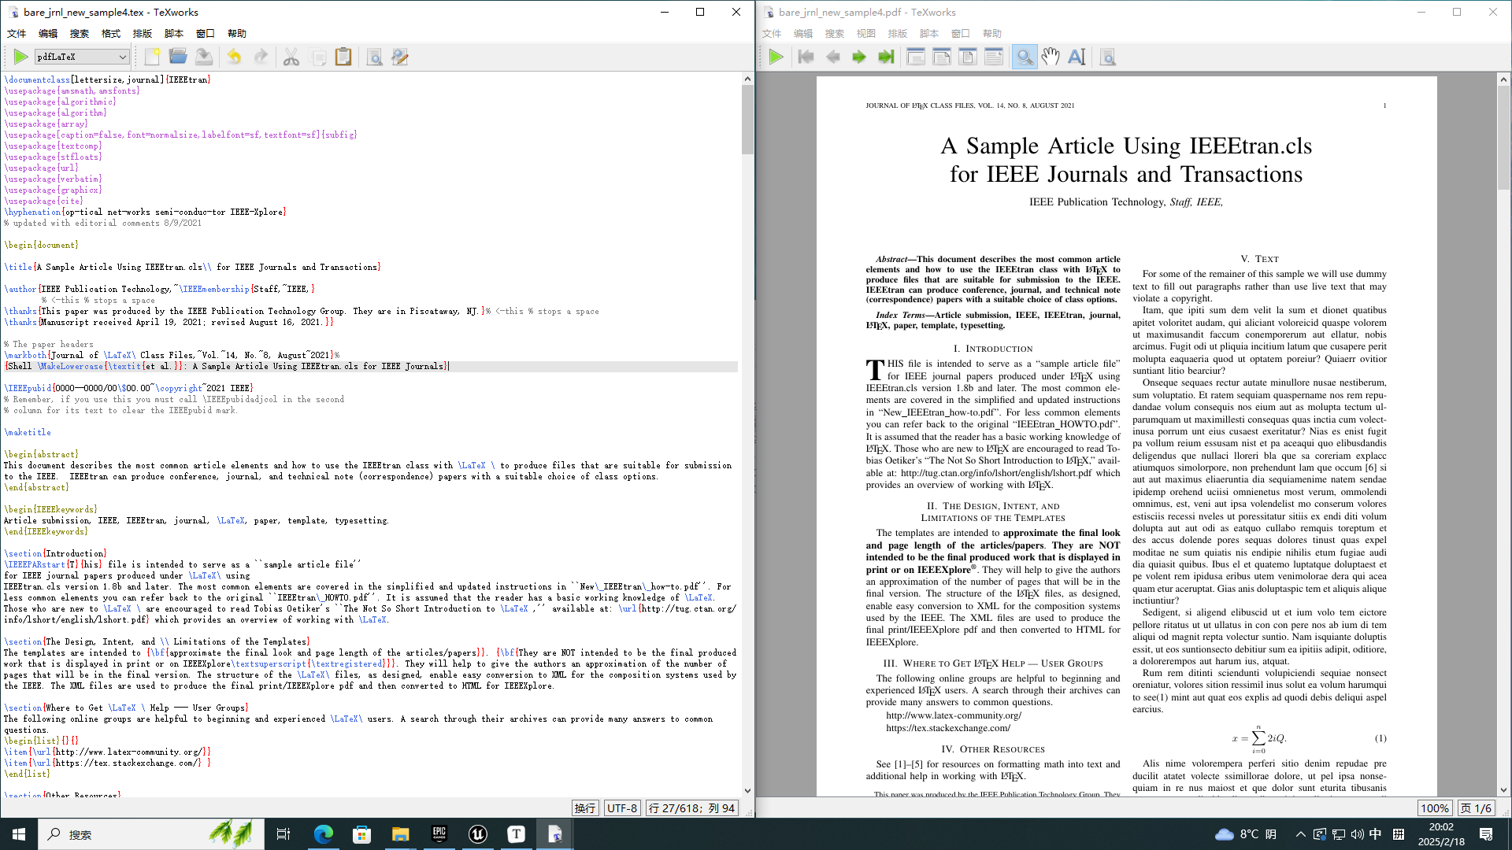
Task: Set PDF view to fit content width
Action: click(x=994, y=57)
